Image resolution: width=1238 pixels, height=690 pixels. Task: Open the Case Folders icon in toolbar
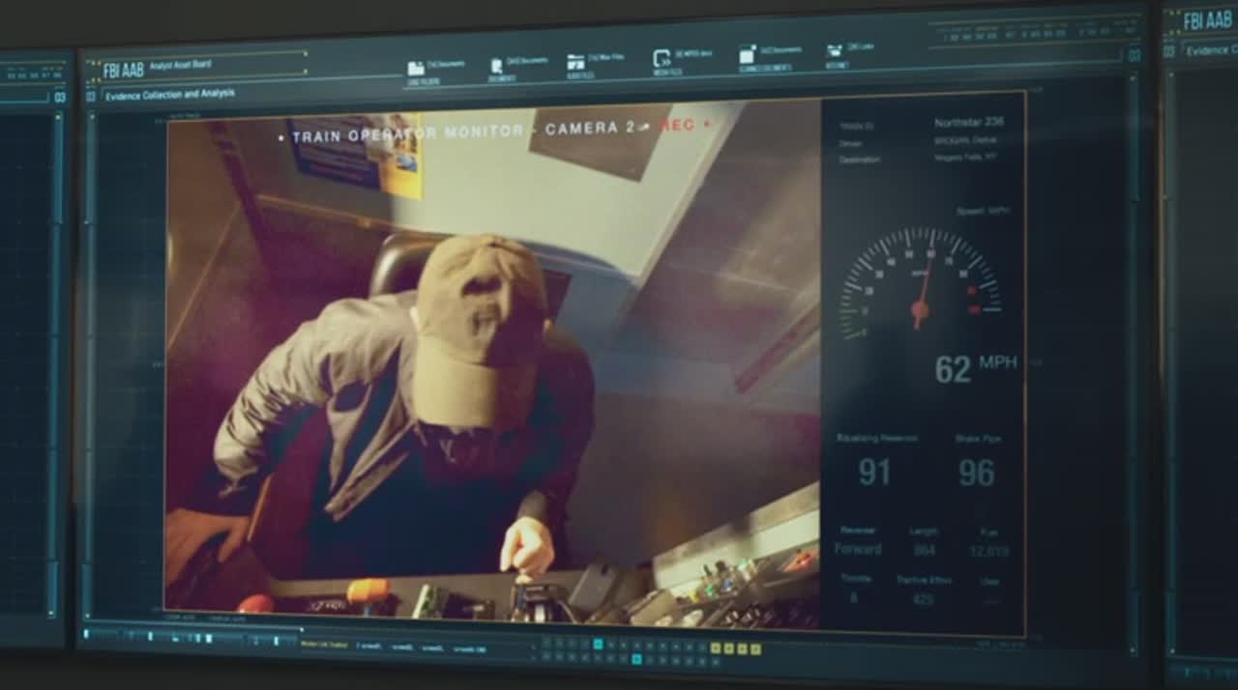pyautogui.click(x=416, y=69)
